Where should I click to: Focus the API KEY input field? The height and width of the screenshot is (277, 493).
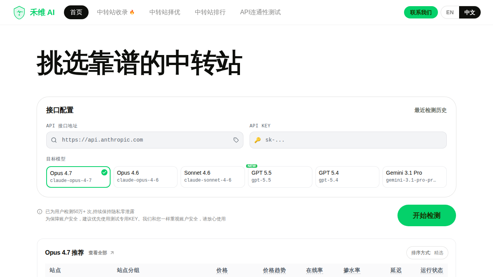(348, 140)
